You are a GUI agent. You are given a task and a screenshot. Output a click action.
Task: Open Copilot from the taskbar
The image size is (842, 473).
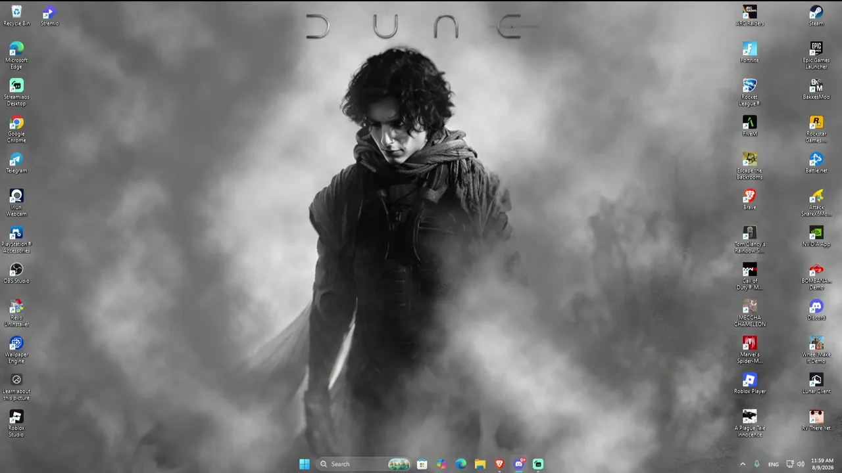pos(441,464)
